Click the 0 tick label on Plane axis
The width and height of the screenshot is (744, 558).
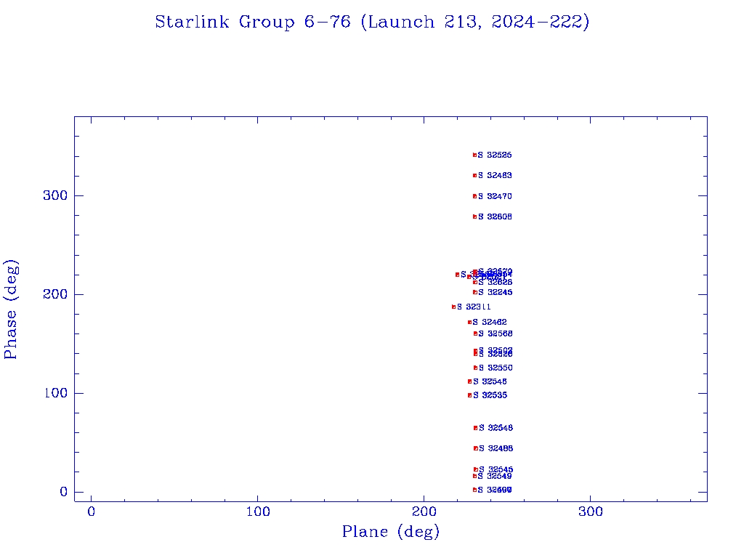pyautogui.click(x=91, y=512)
